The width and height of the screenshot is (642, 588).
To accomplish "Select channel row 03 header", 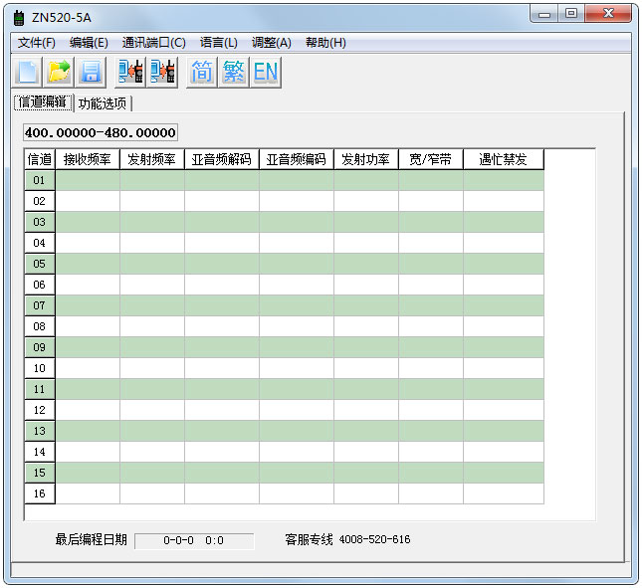I will (39, 222).
